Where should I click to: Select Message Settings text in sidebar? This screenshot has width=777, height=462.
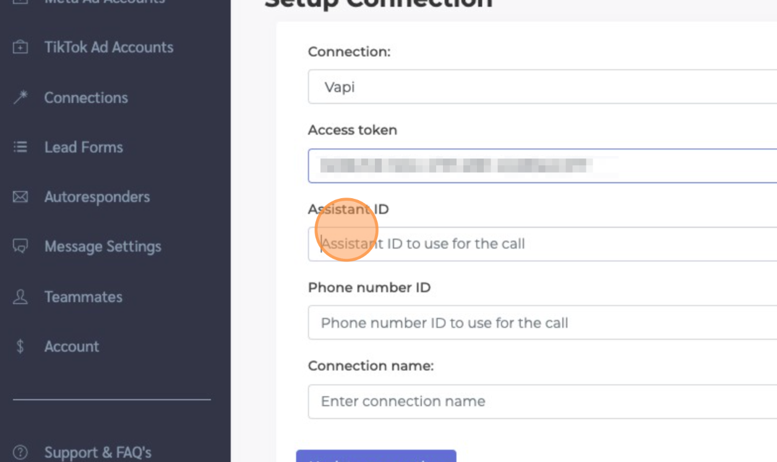(x=103, y=246)
